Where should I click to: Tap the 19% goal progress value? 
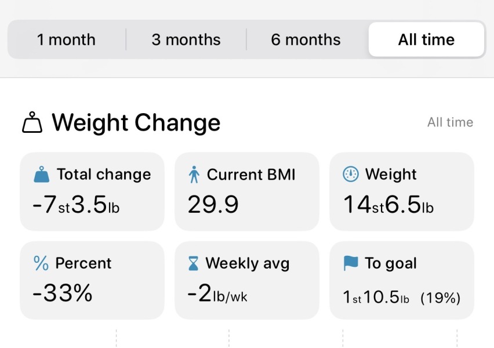coord(440,298)
